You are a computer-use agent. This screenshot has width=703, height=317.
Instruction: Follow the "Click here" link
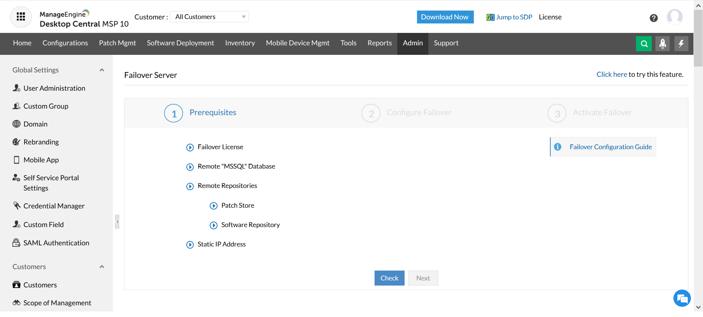coord(612,75)
